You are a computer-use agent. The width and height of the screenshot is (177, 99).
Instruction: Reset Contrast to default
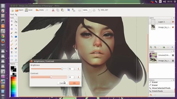click(x=79, y=77)
